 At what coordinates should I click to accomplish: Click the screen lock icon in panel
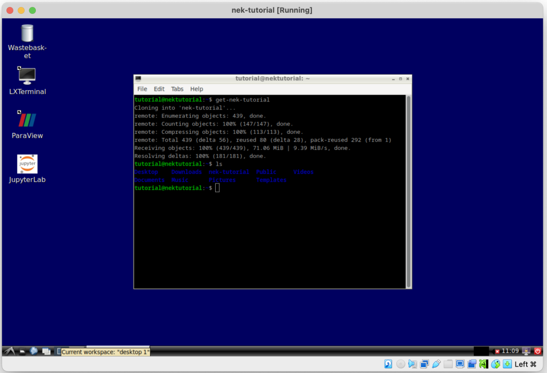(x=526, y=351)
